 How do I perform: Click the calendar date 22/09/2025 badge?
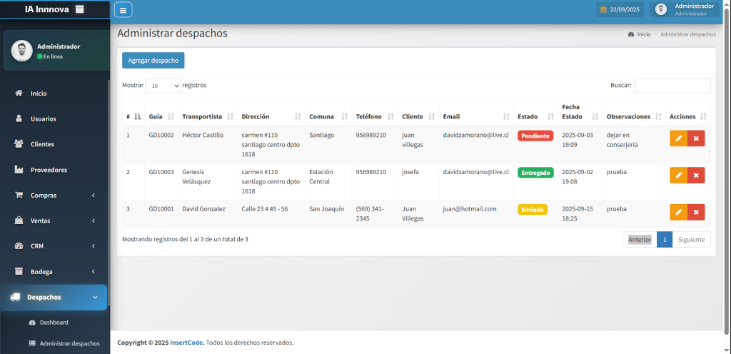[x=620, y=10]
